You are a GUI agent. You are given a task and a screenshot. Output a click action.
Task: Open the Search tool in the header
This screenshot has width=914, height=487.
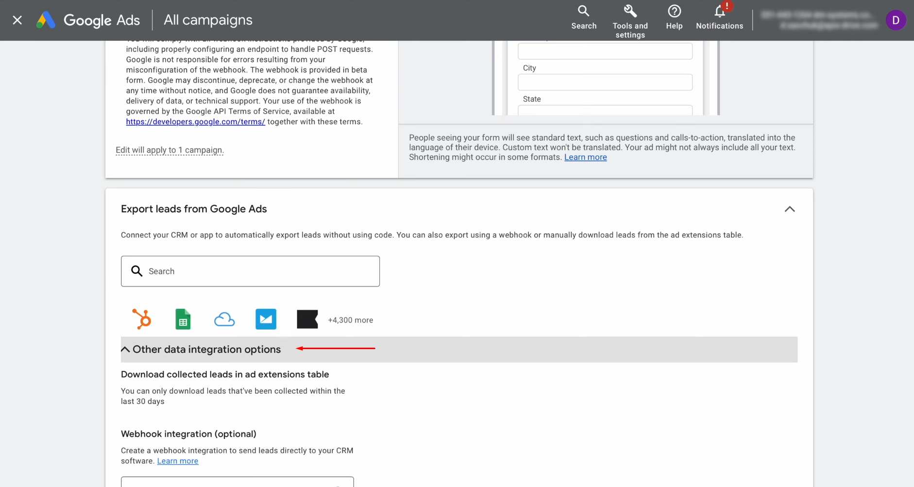(x=584, y=17)
